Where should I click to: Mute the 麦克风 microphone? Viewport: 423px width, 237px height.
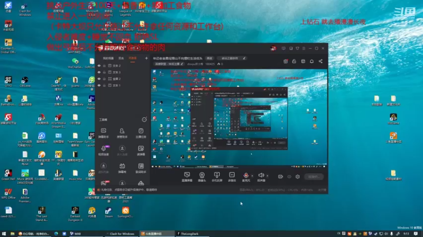[246, 177]
